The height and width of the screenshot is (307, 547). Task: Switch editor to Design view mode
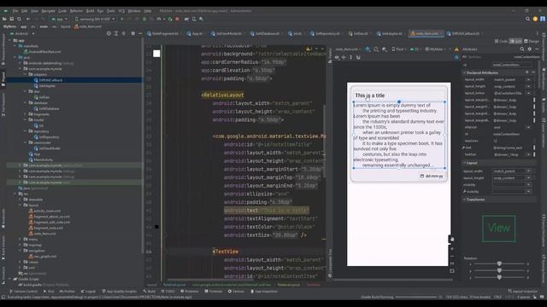tap(532, 42)
